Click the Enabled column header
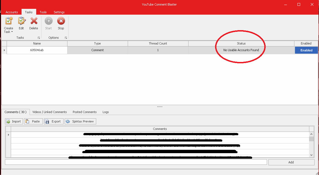The height and width of the screenshot is (175, 319). pyautogui.click(x=306, y=43)
